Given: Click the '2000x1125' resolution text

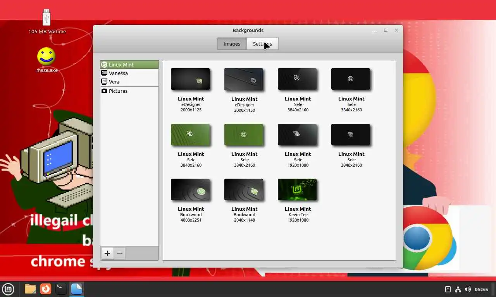Looking at the screenshot, I should point(191,110).
